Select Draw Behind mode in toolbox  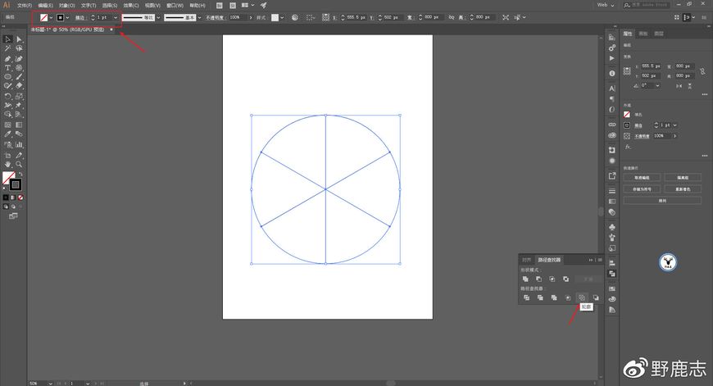(13, 207)
